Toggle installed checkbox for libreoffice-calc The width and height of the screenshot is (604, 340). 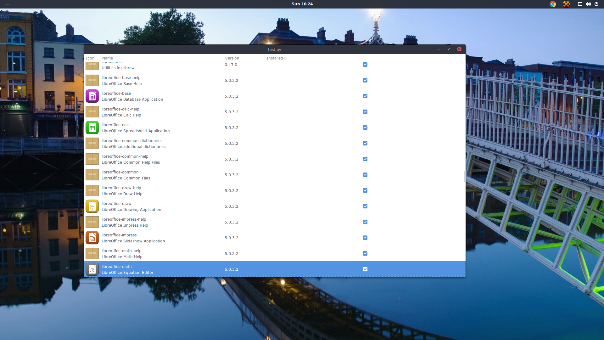point(365,127)
